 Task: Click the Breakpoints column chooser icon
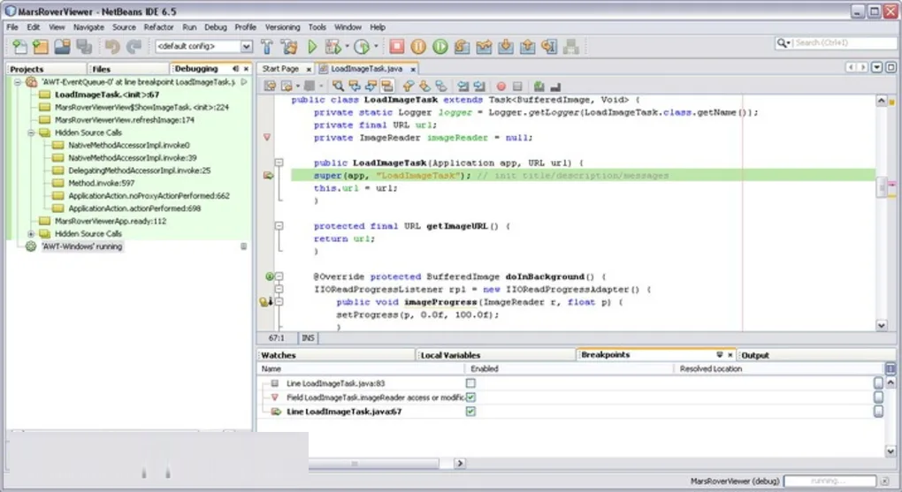point(890,368)
